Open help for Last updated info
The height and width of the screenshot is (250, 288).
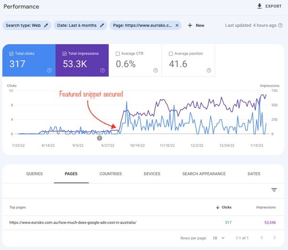280,25
